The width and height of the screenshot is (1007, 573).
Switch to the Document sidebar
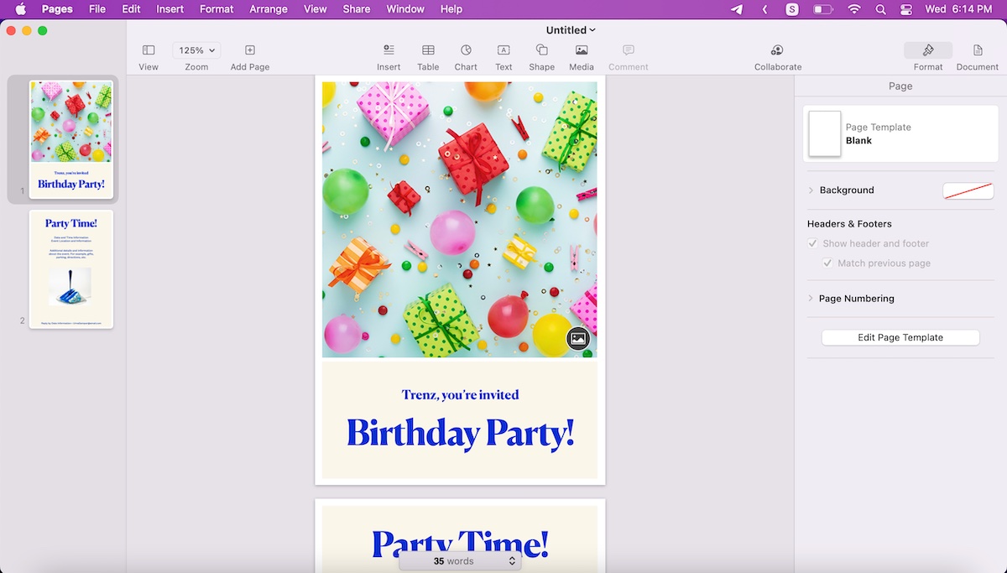(x=977, y=56)
